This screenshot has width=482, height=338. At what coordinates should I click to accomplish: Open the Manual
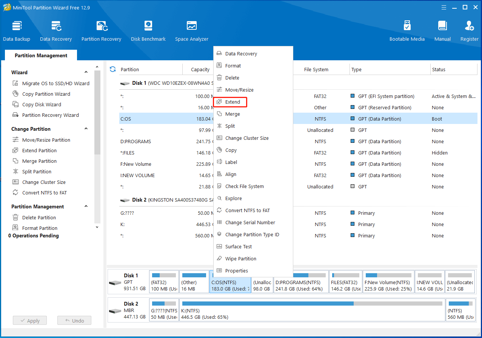(442, 29)
